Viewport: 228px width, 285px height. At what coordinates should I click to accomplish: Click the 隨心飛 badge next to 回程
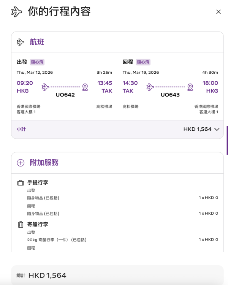click(143, 62)
